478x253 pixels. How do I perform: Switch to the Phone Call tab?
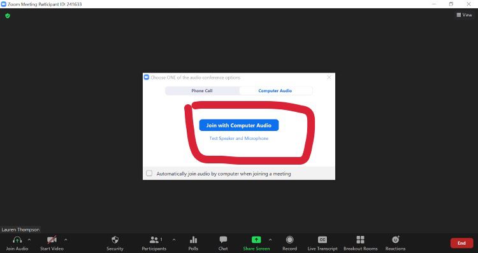pos(202,91)
